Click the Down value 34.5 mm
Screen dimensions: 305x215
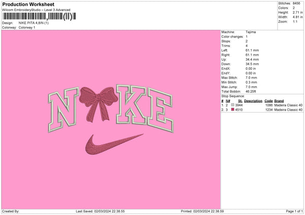[x=252, y=64]
